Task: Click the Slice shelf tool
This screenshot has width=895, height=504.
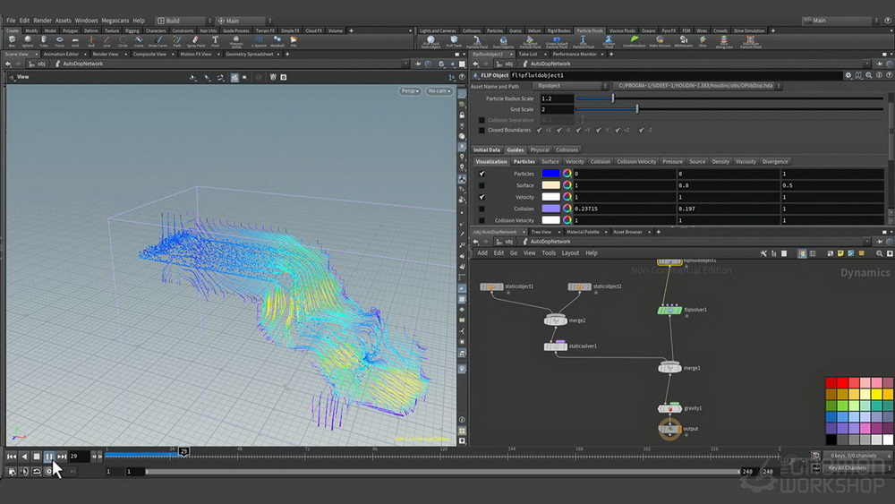Action: (x=703, y=42)
